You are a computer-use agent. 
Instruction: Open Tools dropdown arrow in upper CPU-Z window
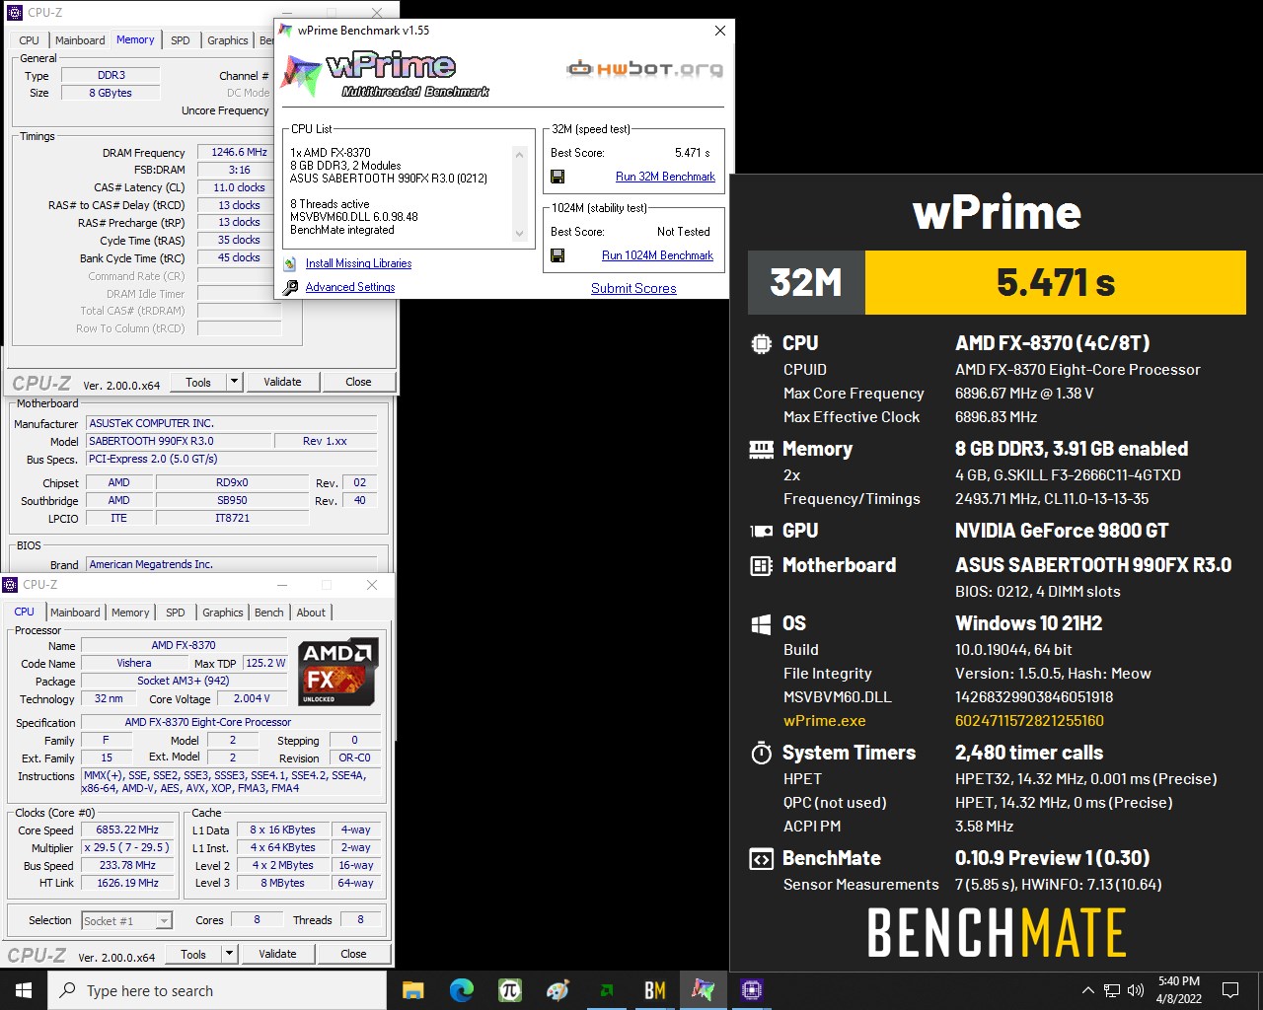point(234,382)
